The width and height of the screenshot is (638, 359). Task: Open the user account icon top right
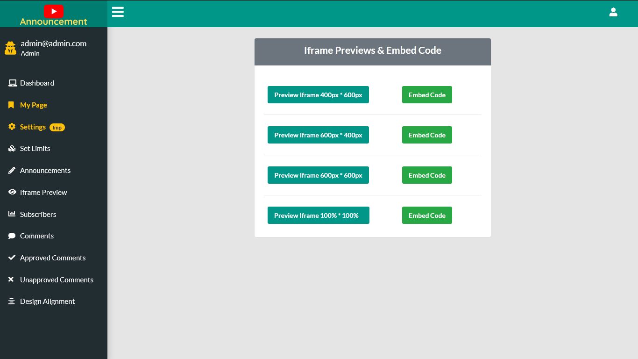click(613, 12)
